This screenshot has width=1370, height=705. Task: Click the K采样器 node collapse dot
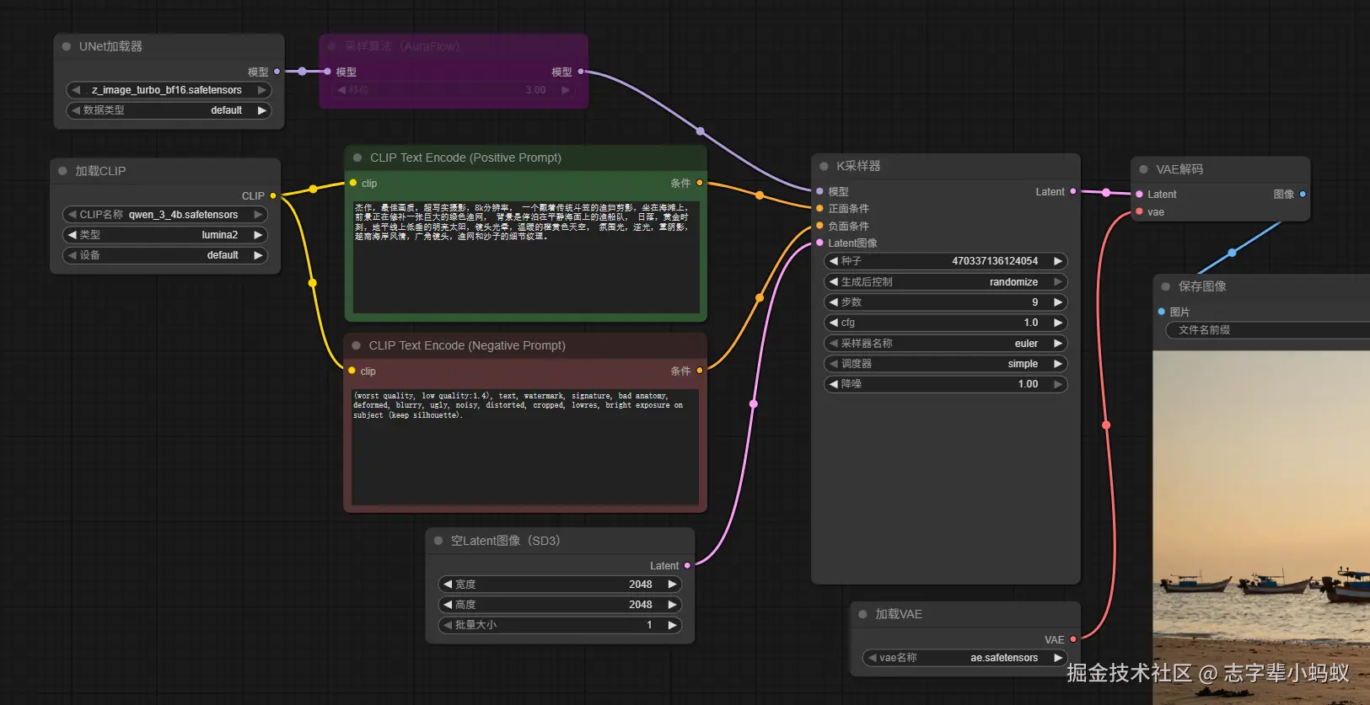coord(824,166)
